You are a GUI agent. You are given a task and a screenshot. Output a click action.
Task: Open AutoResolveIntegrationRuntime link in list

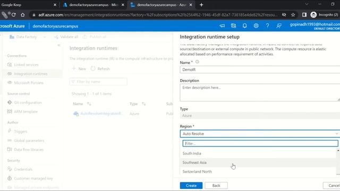click(x=101, y=114)
